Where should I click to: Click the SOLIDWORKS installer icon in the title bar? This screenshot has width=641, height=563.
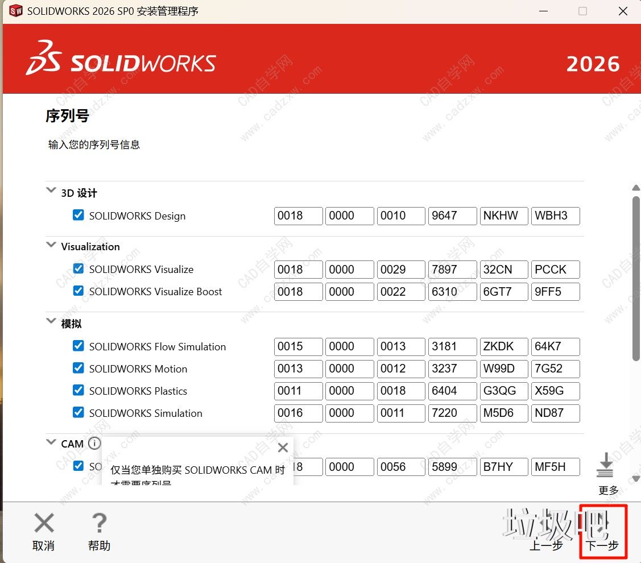coord(15,10)
